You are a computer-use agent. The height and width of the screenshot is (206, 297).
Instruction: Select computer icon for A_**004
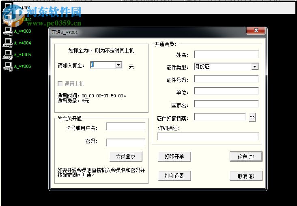coord(8,43)
